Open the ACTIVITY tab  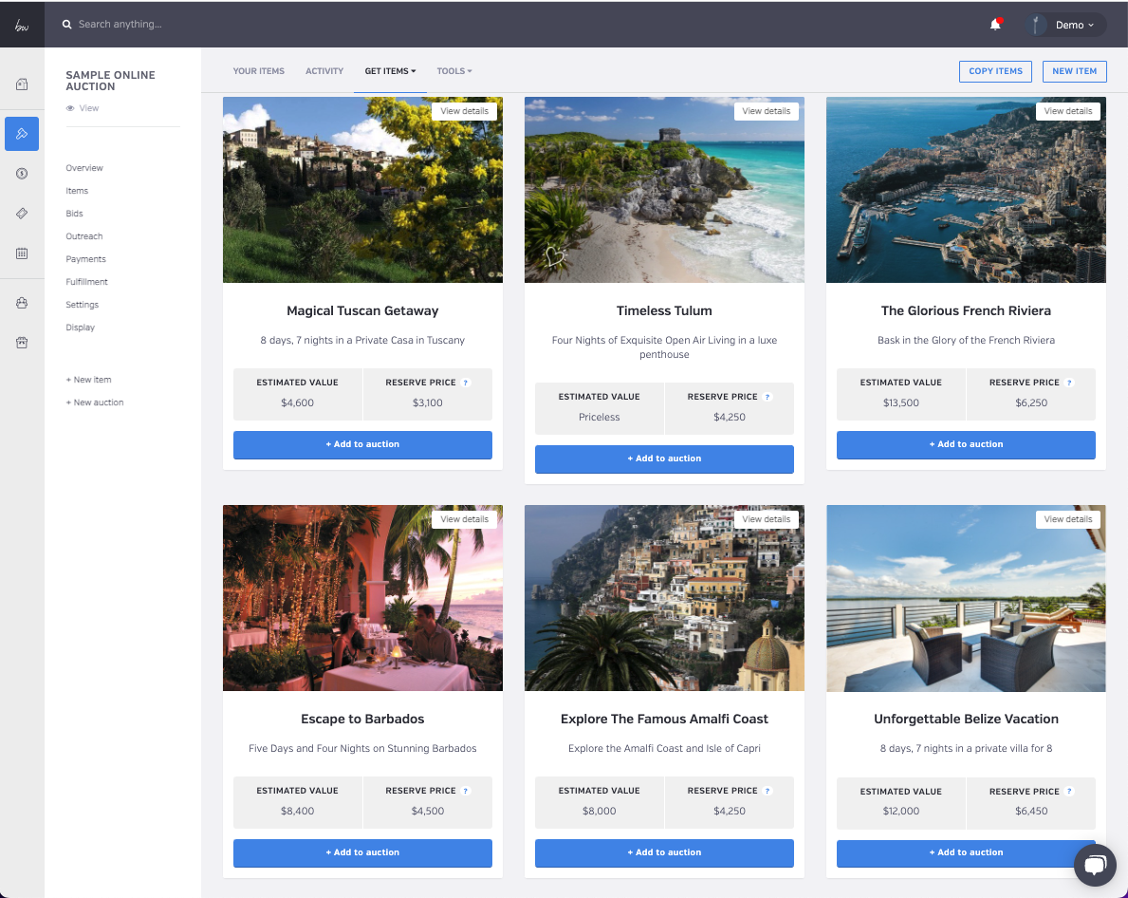pyautogui.click(x=324, y=70)
